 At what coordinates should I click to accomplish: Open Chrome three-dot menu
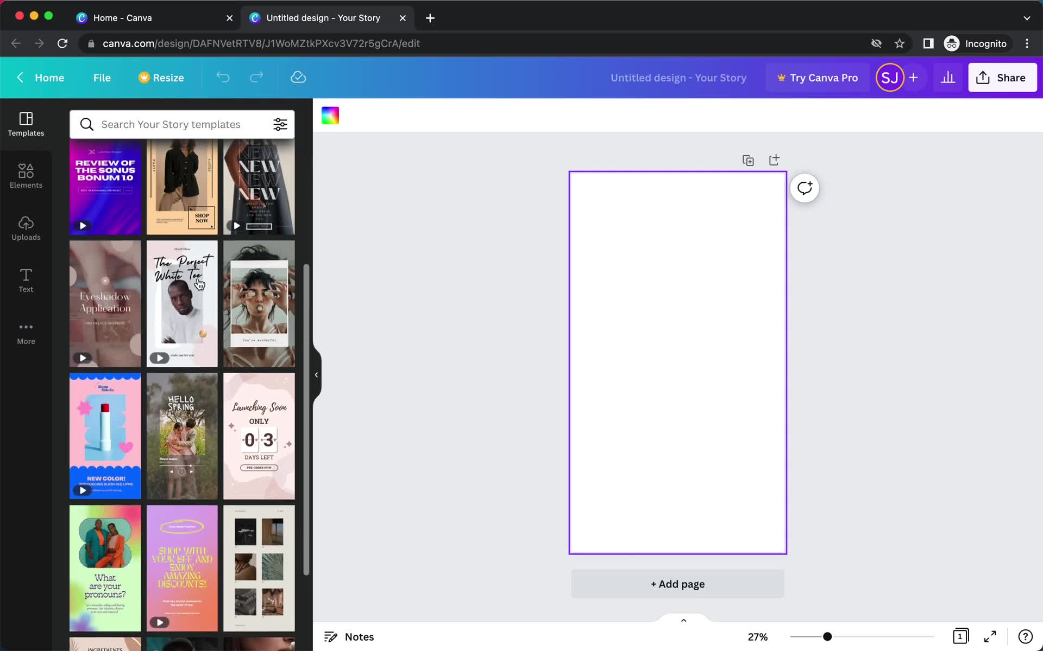coord(1027,43)
